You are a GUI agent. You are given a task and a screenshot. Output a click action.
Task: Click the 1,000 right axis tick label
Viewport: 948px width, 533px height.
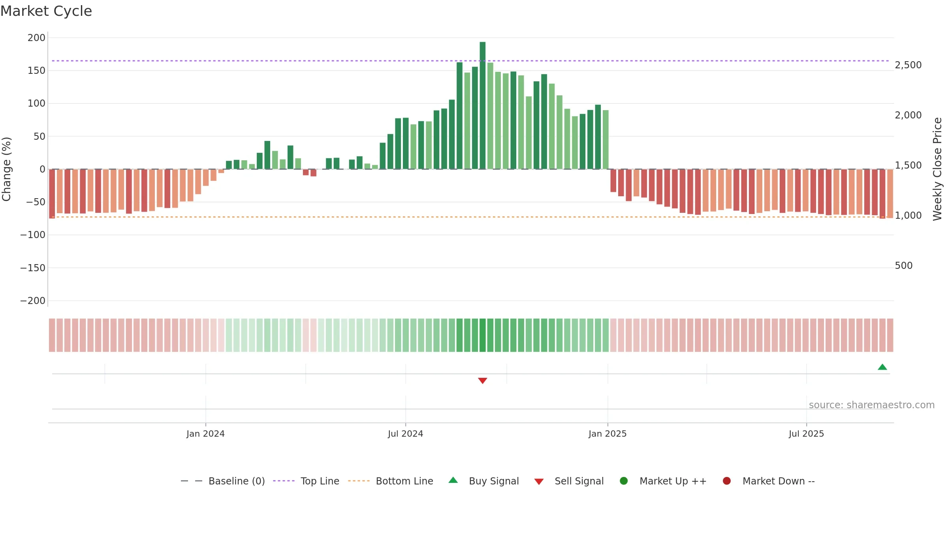point(908,216)
